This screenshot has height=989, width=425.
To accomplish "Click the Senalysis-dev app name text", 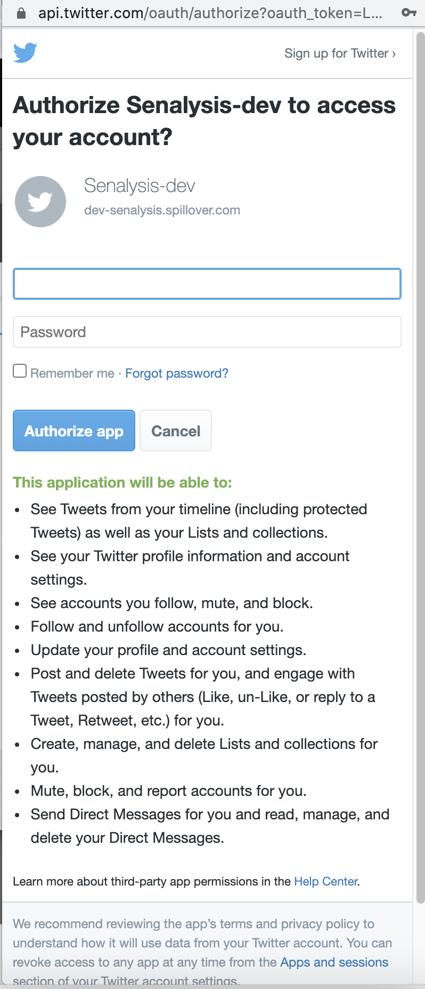I will (140, 186).
